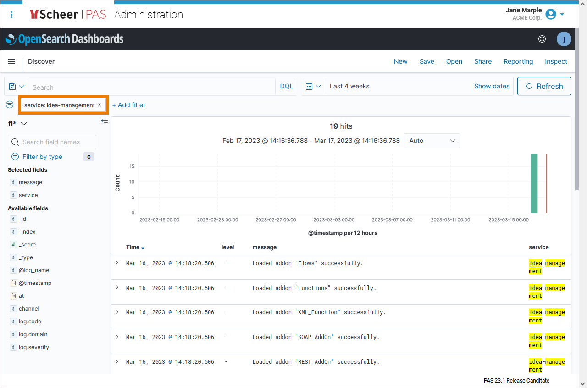Remove the service: idea-management filter
This screenshot has height=388, width=587.
(x=100, y=105)
